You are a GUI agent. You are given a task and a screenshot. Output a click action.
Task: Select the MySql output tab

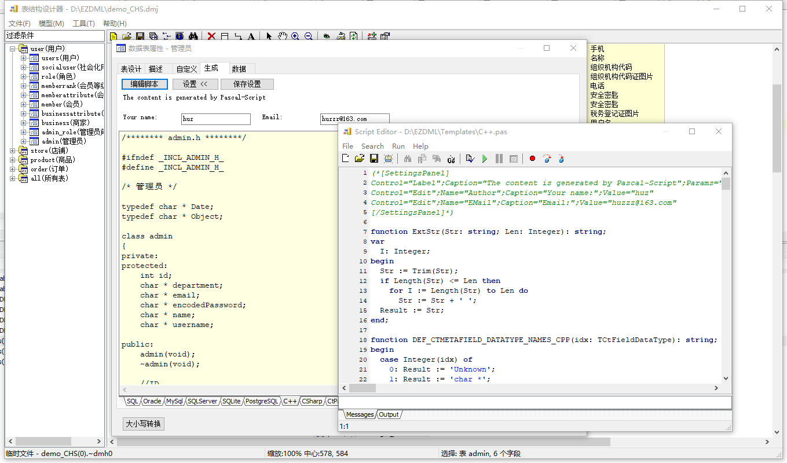(x=174, y=401)
